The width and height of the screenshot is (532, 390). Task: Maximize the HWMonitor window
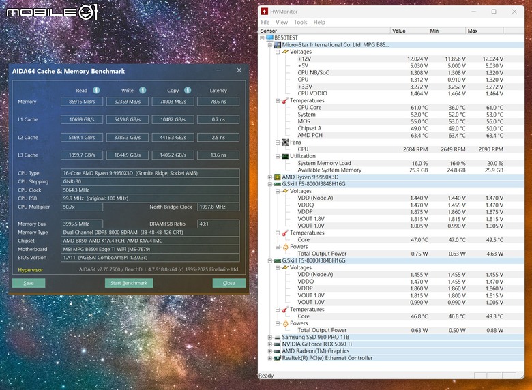[x=494, y=12]
